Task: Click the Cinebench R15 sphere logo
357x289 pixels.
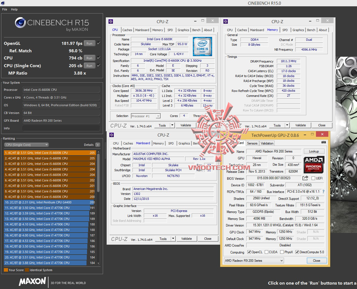Action: 20,23
